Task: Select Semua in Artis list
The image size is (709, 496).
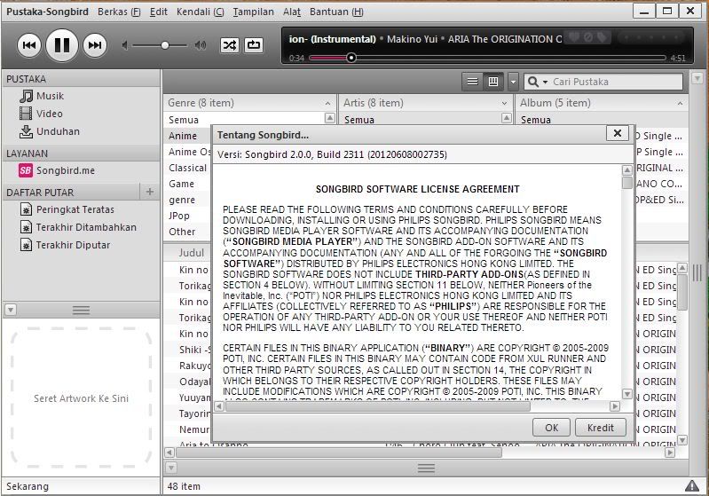Action: [x=359, y=120]
